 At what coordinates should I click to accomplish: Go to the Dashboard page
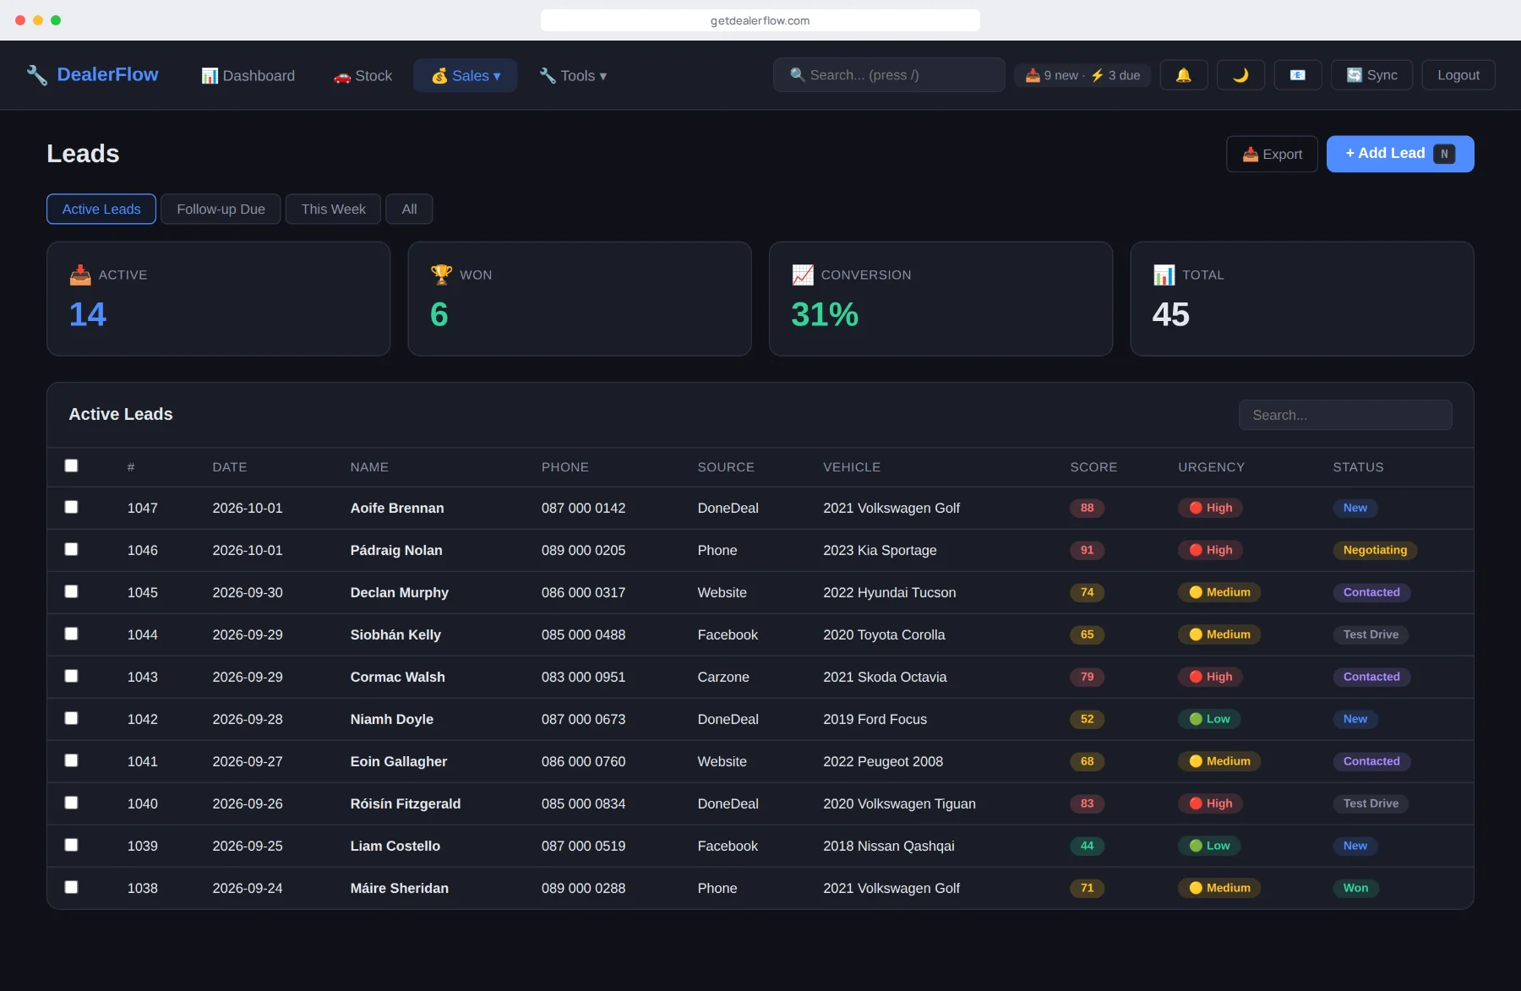tap(248, 75)
